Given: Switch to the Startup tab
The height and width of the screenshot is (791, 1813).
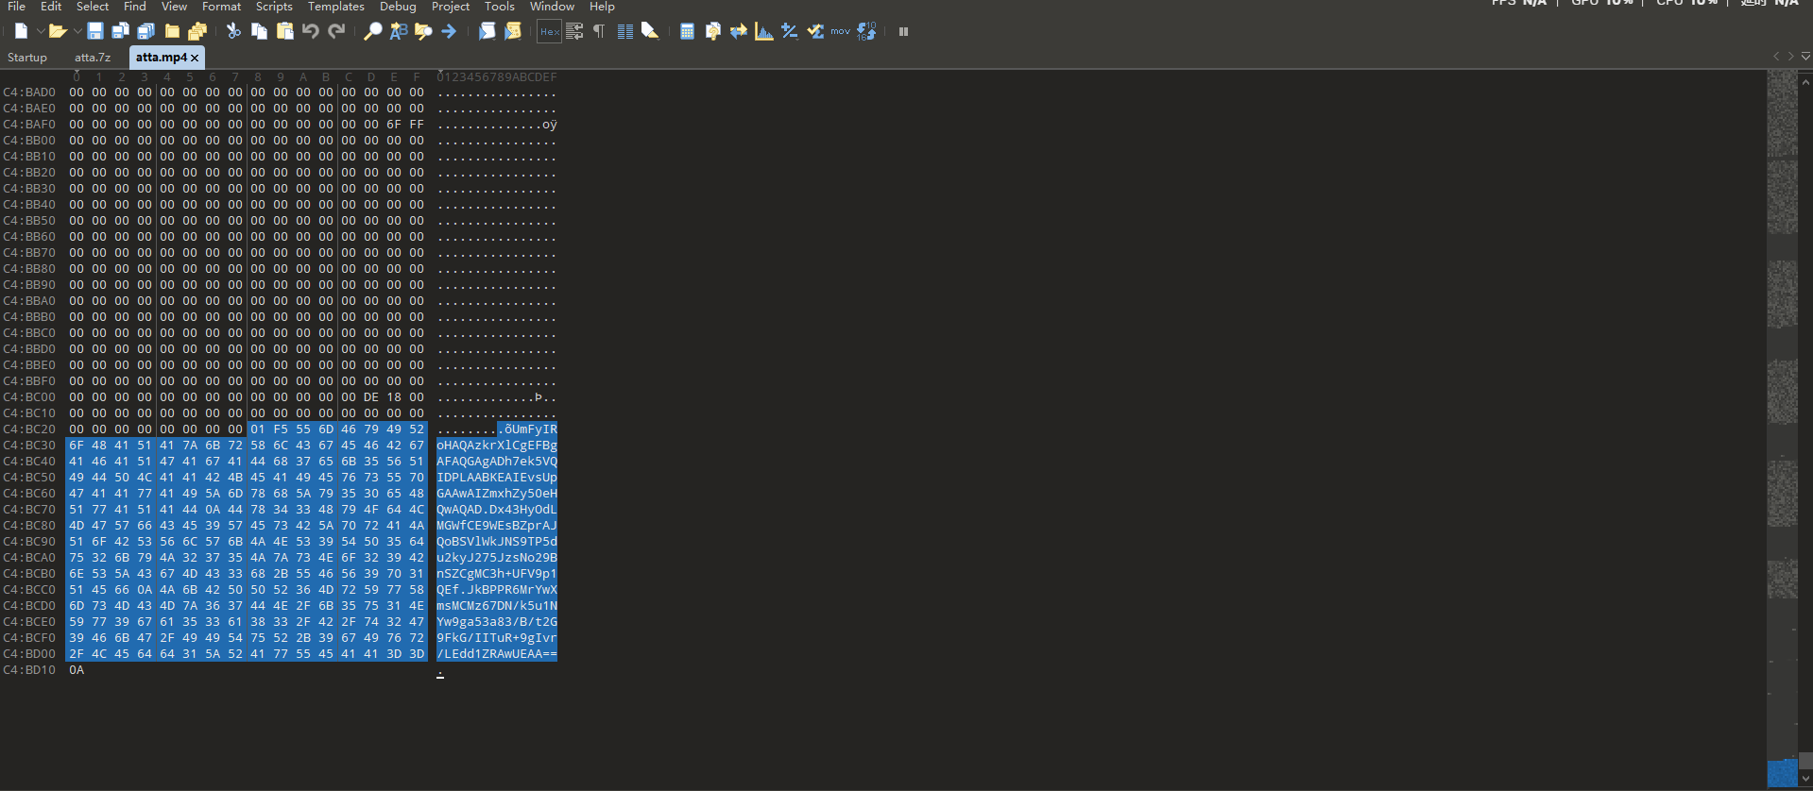Looking at the screenshot, I should pyautogui.click(x=27, y=58).
